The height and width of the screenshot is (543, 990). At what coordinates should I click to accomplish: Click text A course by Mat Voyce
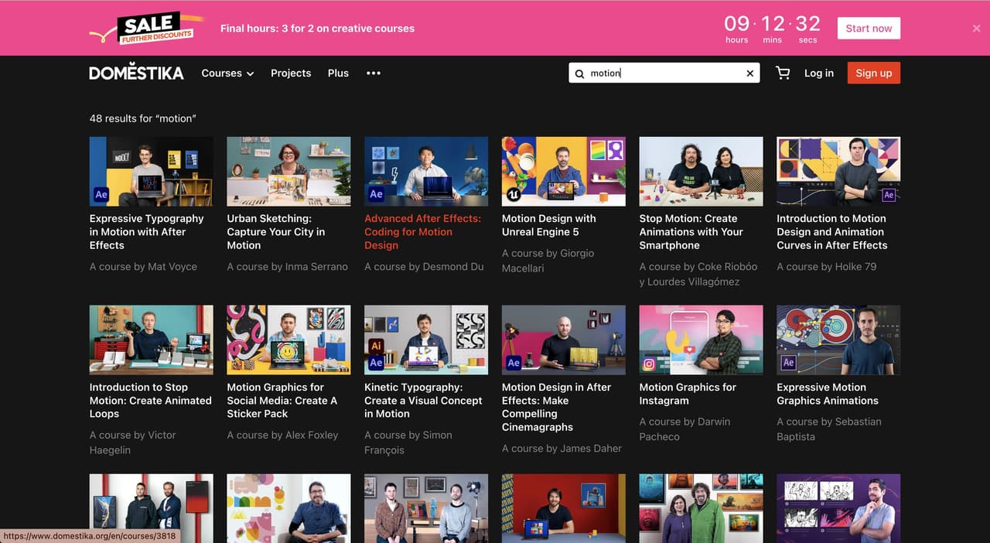pyautogui.click(x=144, y=267)
